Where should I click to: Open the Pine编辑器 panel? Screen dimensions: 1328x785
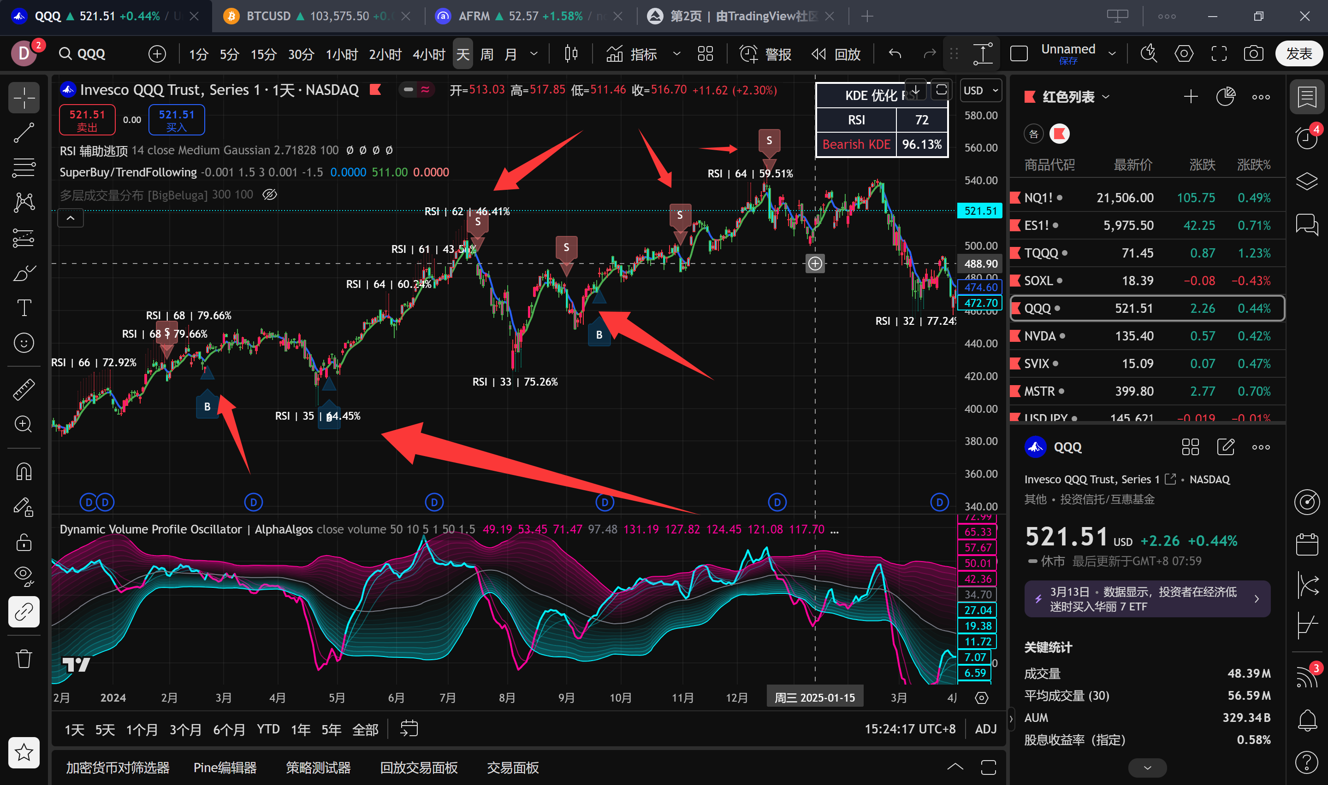[225, 767]
